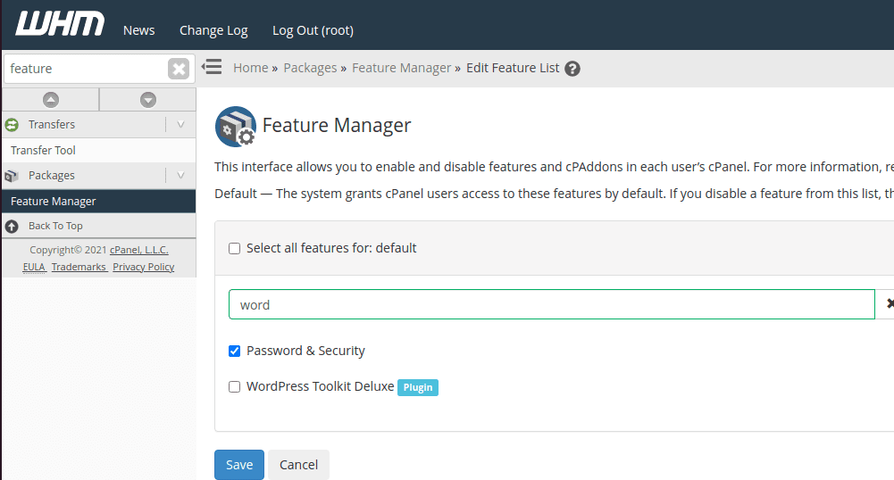The image size is (894, 480).
Task: Collapse the Packages section chevron
Action: pos(180,176)
